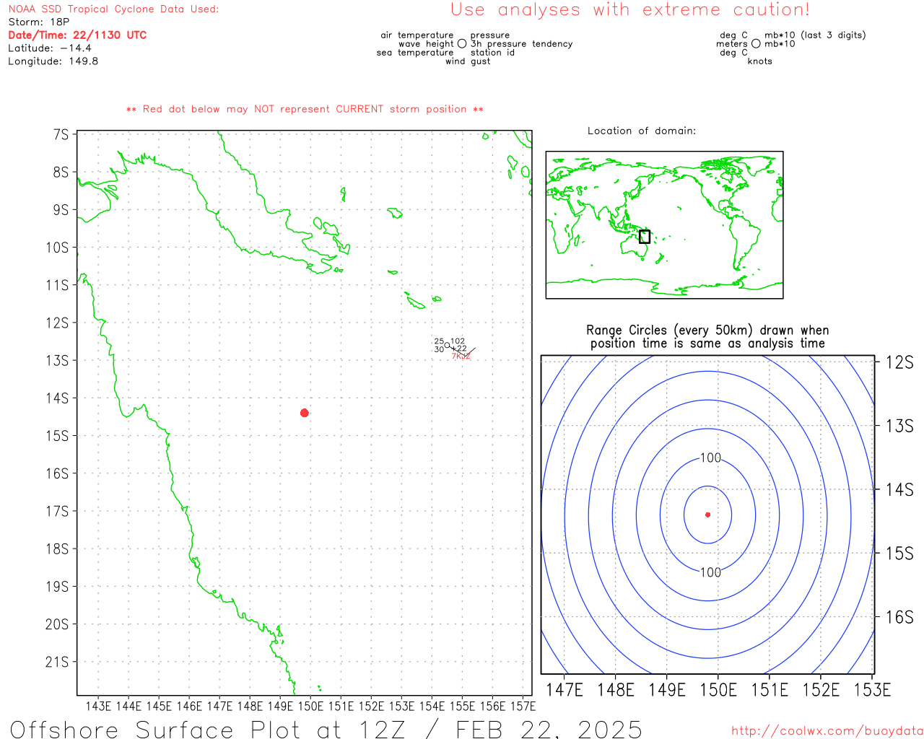924x739 pixels.
Task: Click the station legend circle near wave height
Action: tap(462, 44)
